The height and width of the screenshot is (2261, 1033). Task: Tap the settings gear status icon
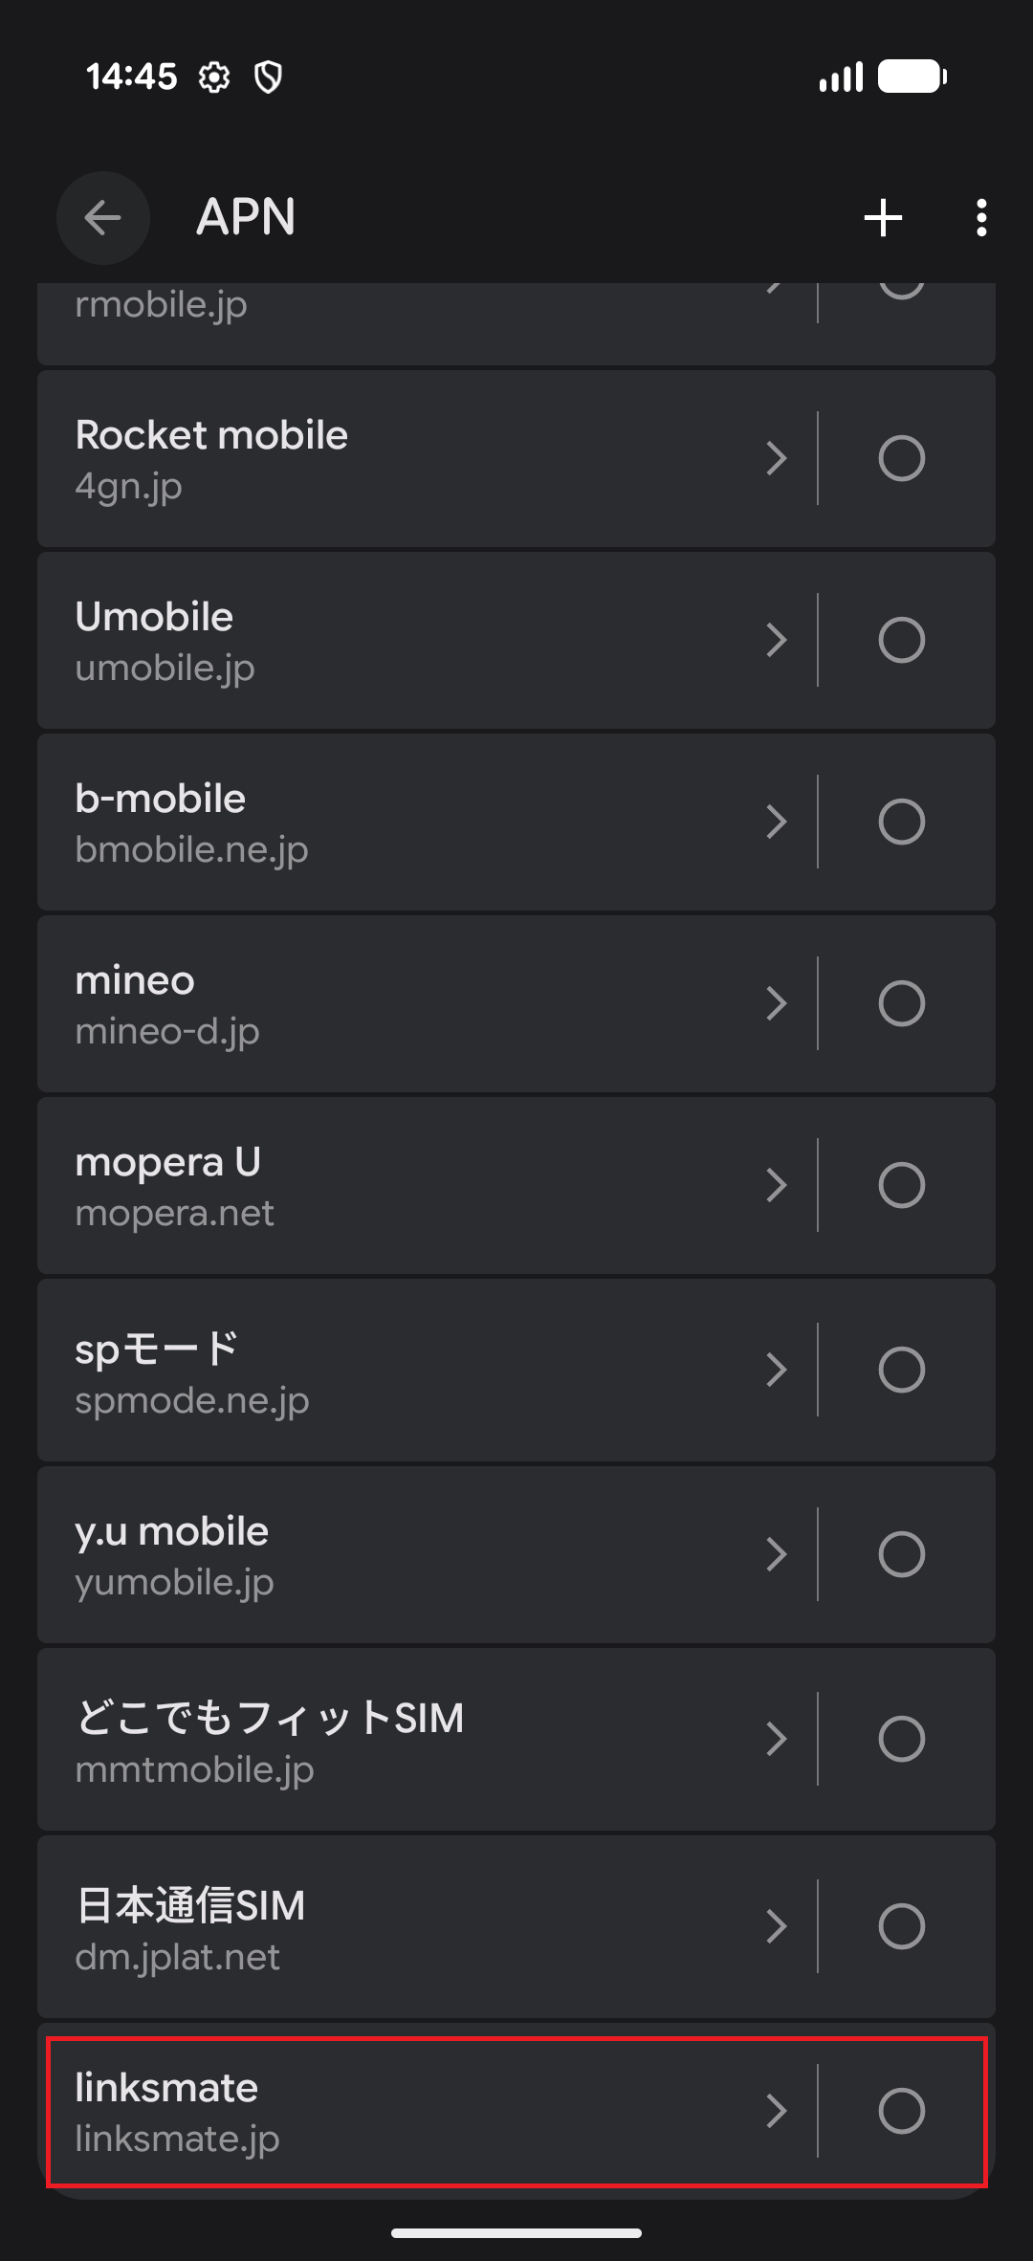click(x=214, y=77)
